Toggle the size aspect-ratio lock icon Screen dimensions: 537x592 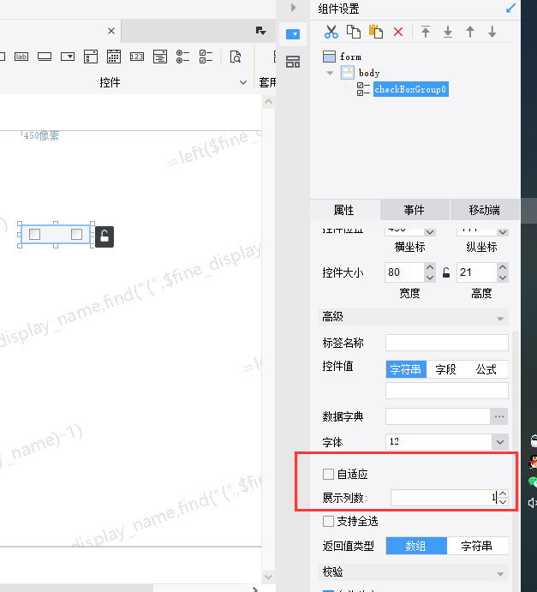click(x=445, y=273)
